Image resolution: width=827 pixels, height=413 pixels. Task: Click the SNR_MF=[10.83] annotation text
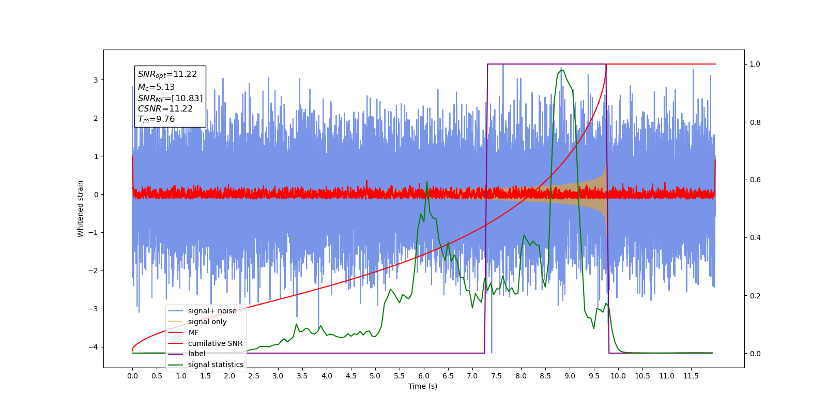(x=170, y=98)
